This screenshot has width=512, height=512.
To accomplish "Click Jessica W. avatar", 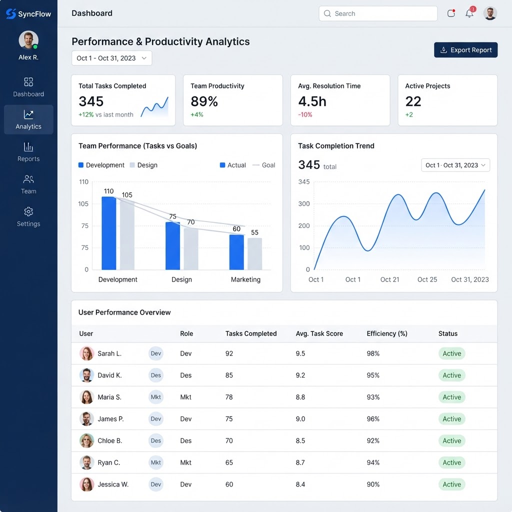I will (x=86, y=484).
